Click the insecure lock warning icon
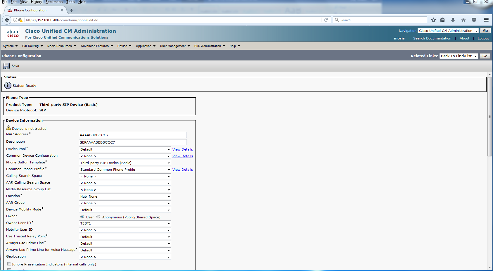Viewport: 493px width, 271px height. pos(20,20)
